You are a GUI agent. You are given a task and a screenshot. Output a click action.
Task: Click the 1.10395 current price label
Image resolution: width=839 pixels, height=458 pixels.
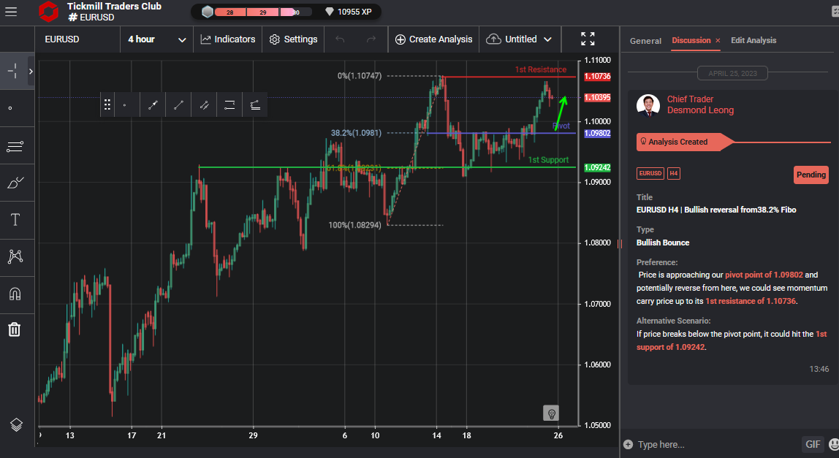pos(597,97)
